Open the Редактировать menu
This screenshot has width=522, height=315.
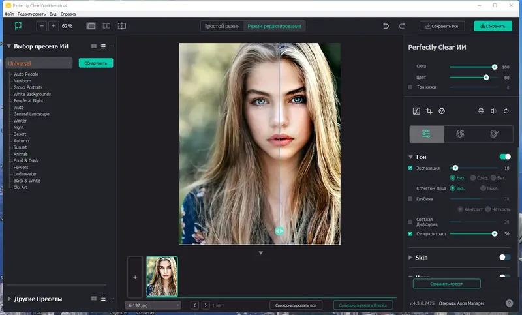[31, 13]
